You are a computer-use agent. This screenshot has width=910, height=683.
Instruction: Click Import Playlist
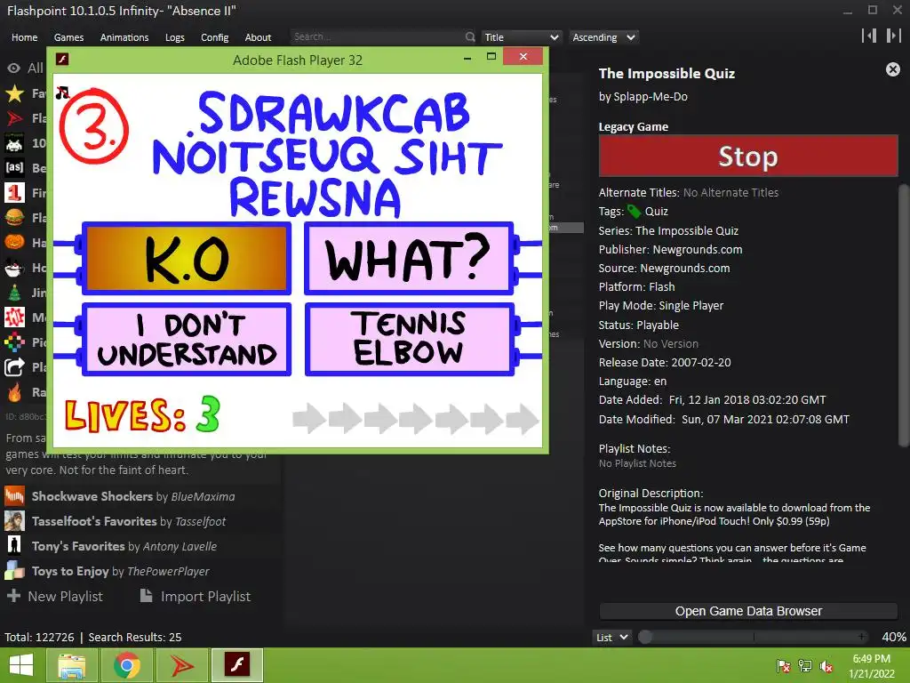tap(195, 597)
